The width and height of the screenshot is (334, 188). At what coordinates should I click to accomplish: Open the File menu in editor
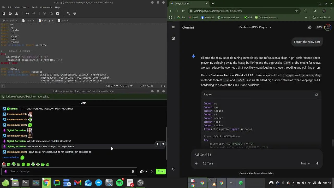click(3, 7)
